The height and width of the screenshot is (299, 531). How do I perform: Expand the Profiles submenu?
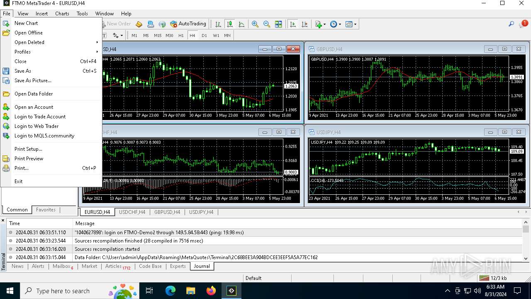click(x=51, y=52)
